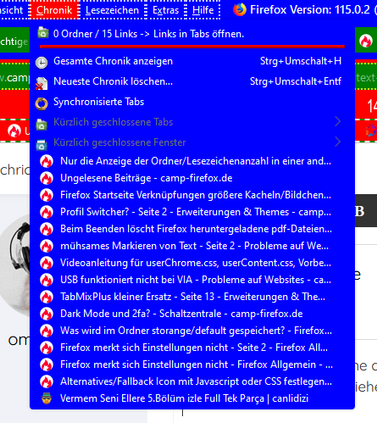Open the Lesezeichen menu
377x423 pixels.
pyautogui.click(x=112, y=10)
